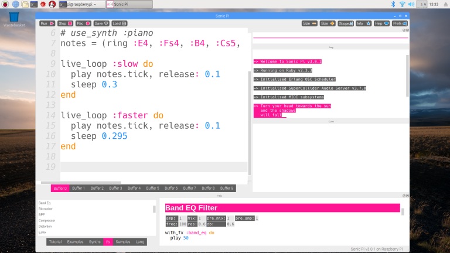Switch to the Buffer 3 tab

115,188
